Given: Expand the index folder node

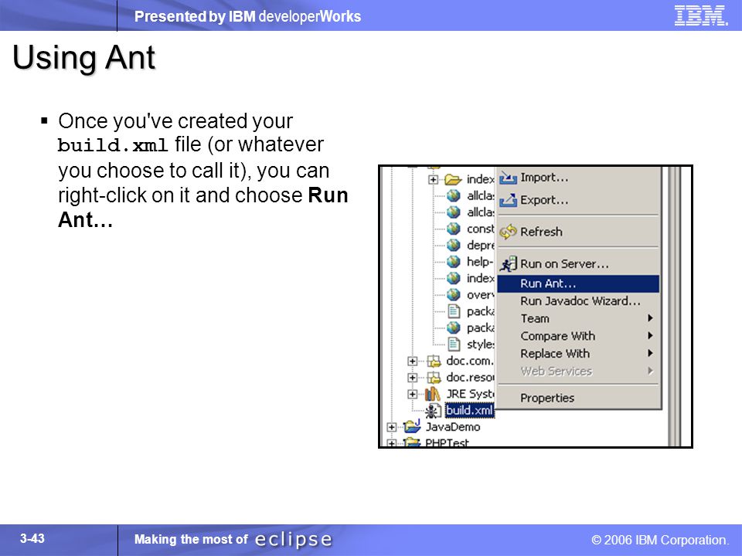Looking at the screenshot, I should point(433,180).
